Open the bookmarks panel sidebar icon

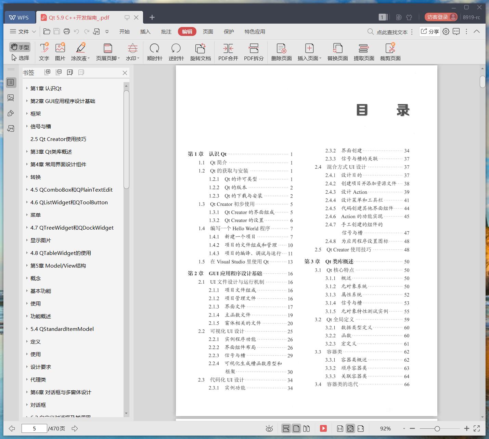pyautogui.click(x=11, y=82)
